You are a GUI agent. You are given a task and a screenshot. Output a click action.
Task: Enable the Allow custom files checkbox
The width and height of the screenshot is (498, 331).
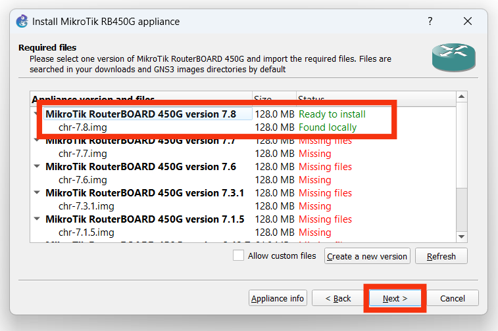pos(238,256)
